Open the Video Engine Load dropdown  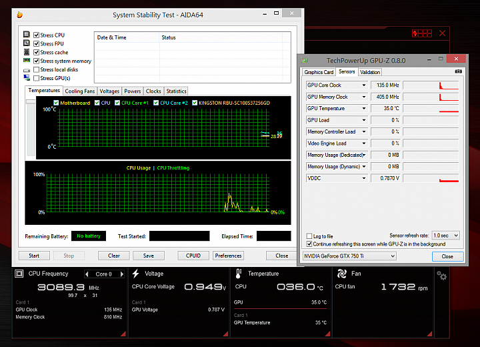coord(364,143)
